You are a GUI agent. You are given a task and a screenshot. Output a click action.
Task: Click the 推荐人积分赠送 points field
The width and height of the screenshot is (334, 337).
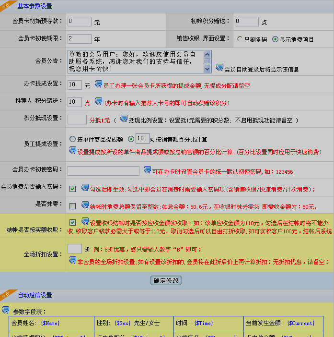(75, 102)
